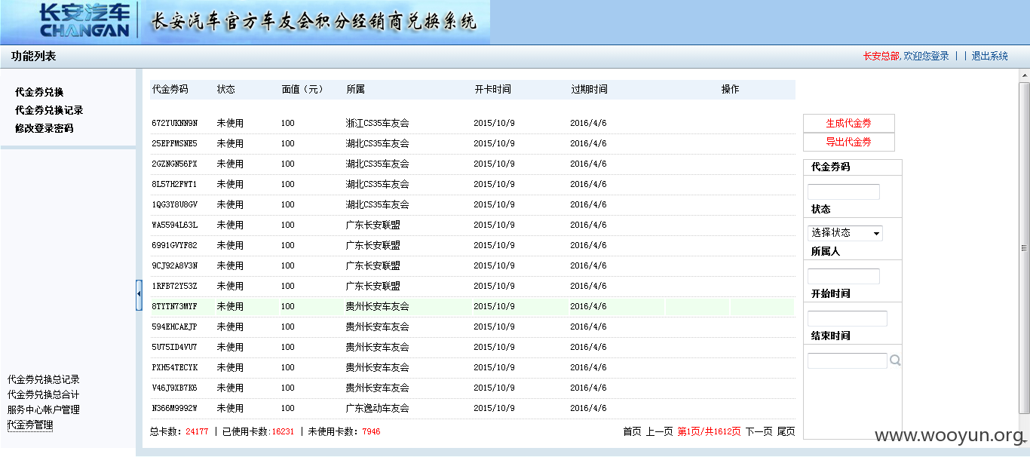The height and width of the screenshot is (457, 1030).
Task: Click total cards count 24177
Action: pos(197,431)
